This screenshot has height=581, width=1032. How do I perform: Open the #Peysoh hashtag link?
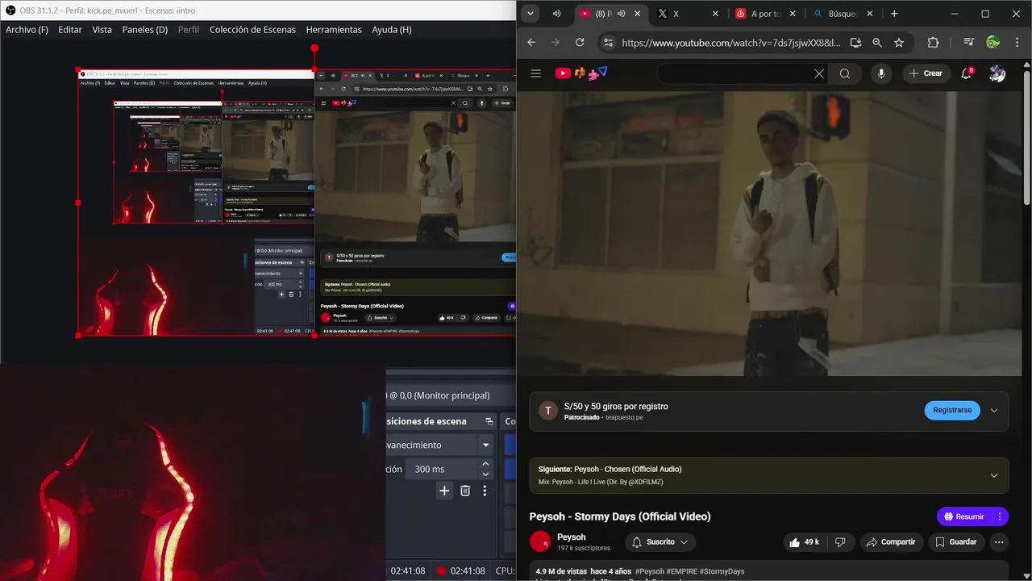click(x=650, y=571)
